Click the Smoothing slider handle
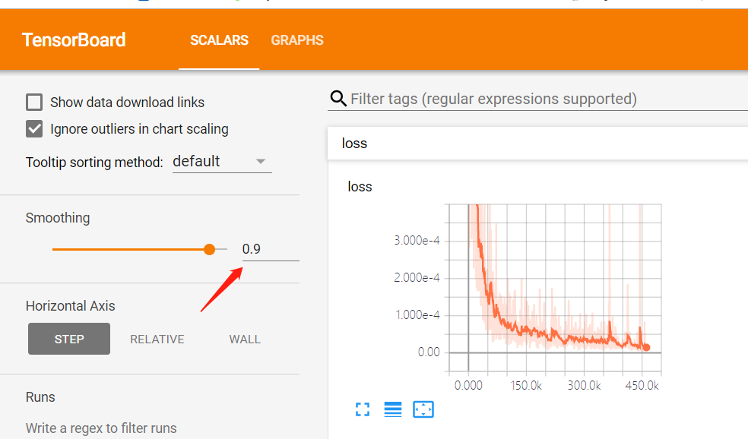This screenshot has height=439, width=748. [x=209, y=249]
